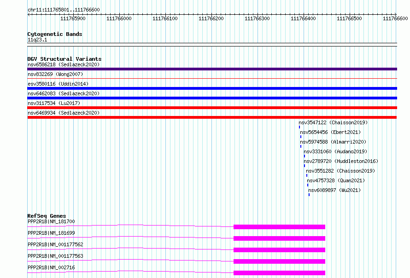
Task: Open PPP2R1B|NM_001177562 transcript label
Action: [x=55, y=244]
